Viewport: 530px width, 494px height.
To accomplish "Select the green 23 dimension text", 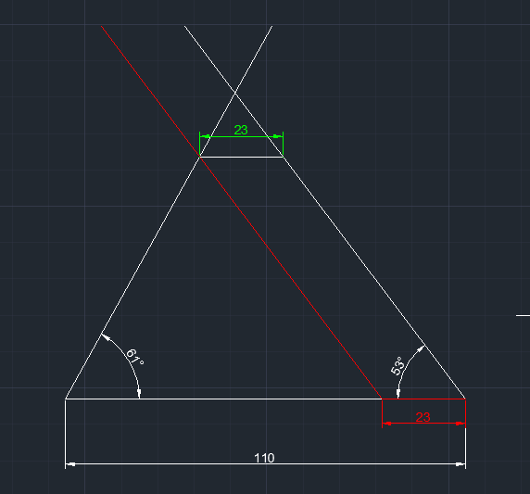I will click(x=241, y=130).
